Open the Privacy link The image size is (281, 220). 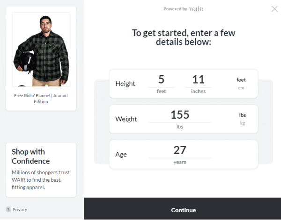[20, 210]
